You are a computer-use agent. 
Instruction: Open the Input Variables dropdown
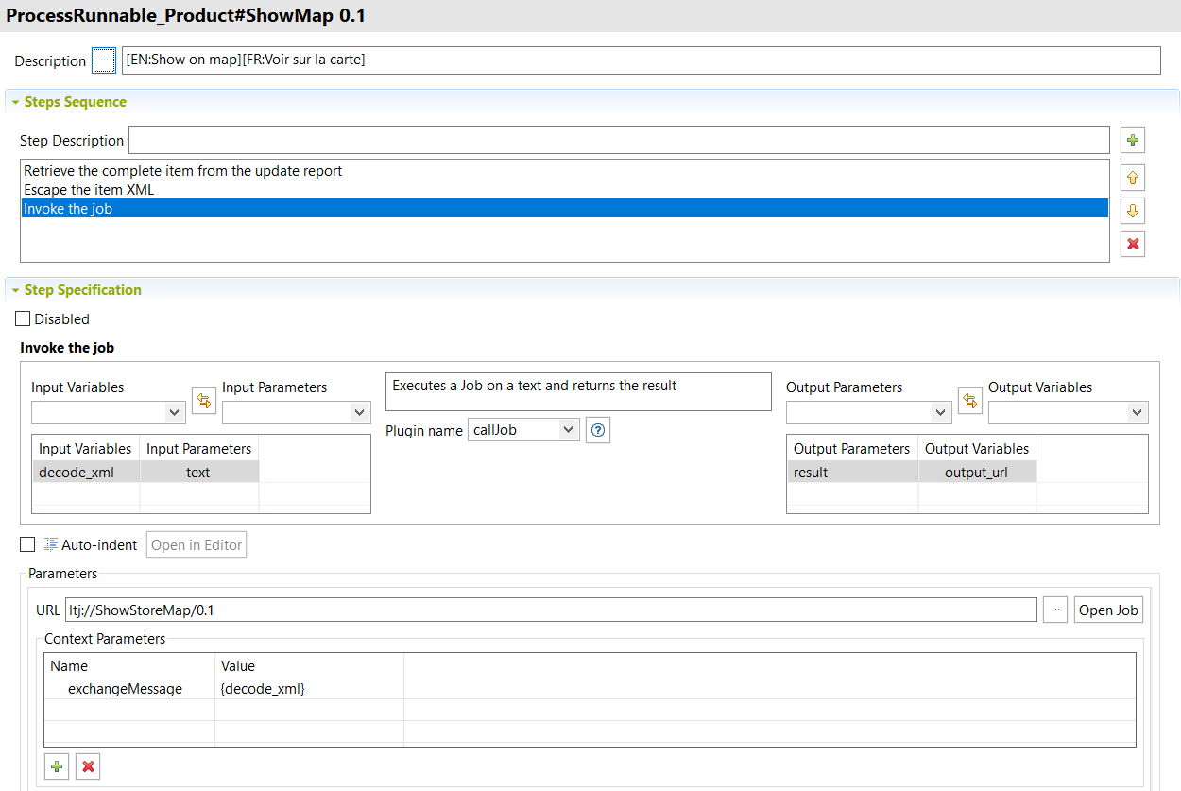tap(109, 412)
